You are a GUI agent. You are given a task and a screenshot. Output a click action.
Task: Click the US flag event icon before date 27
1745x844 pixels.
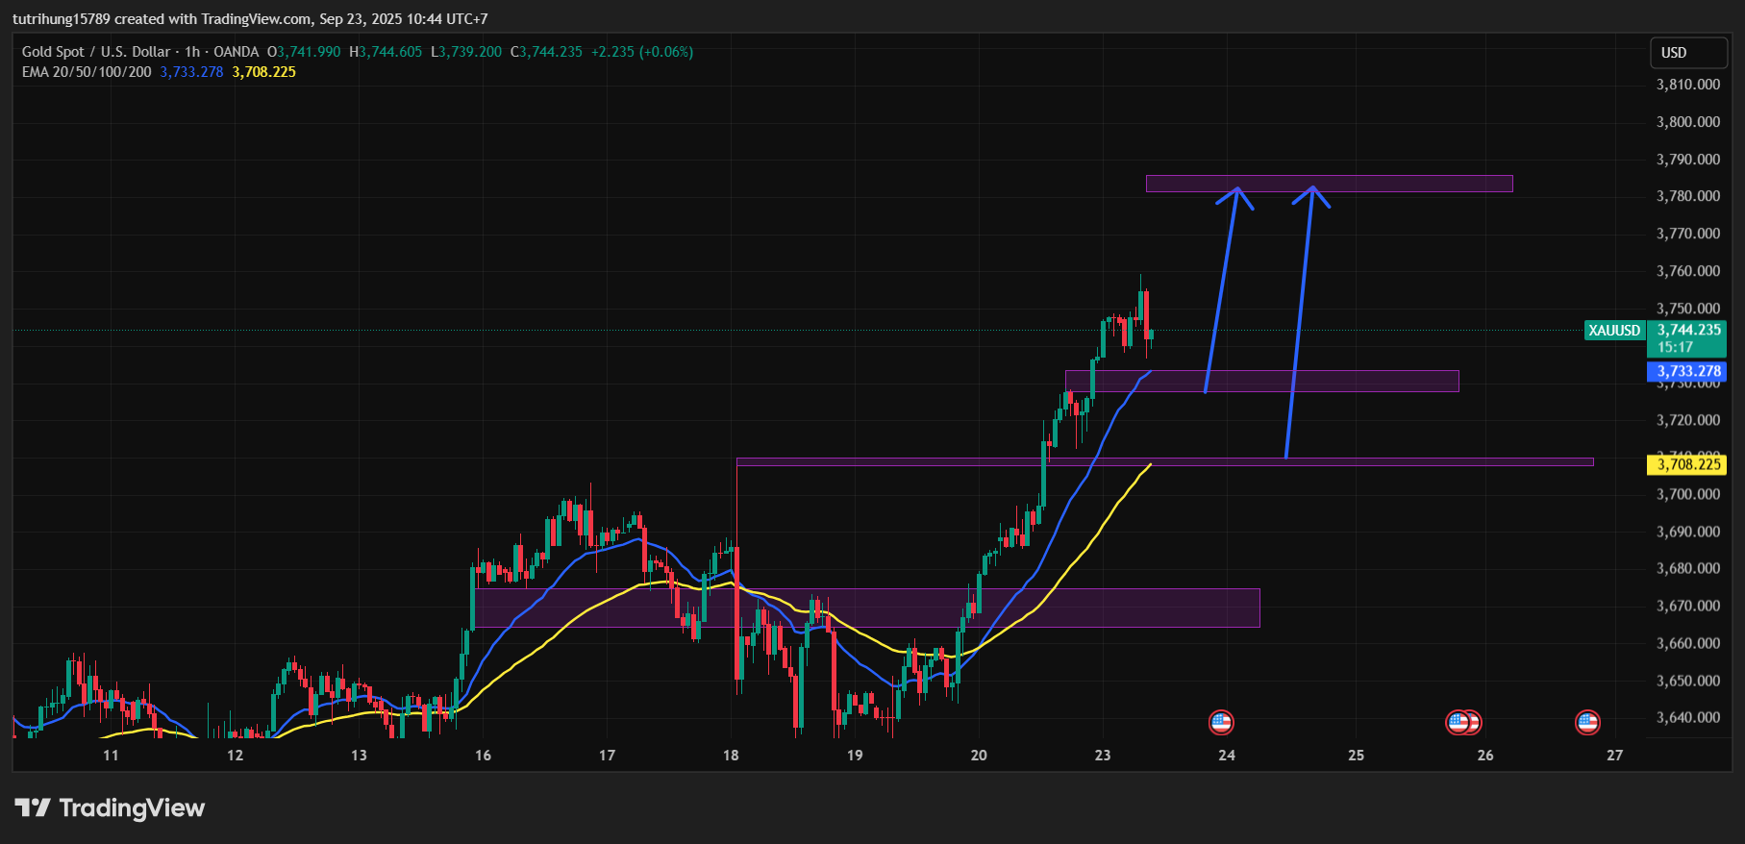[1587, 722]
